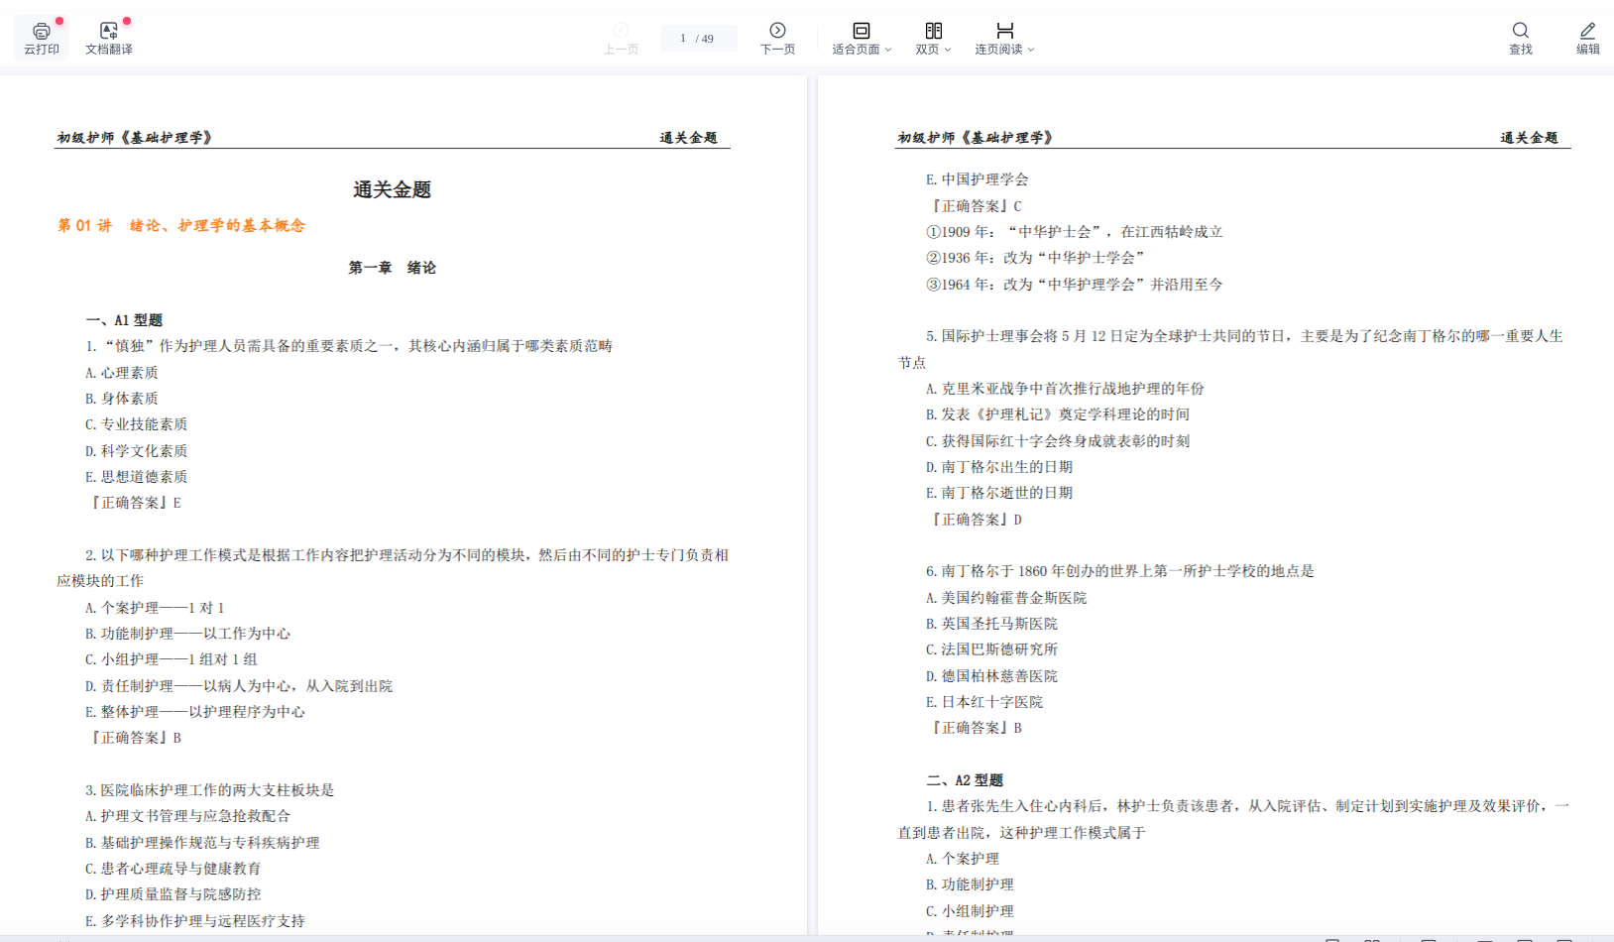
Task: Click option D. 南丁格尔出生的日期
Action: point(999,467)
